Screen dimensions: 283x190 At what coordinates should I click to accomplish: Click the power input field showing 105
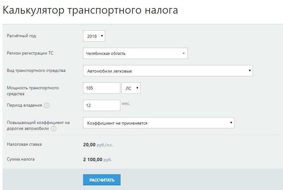pyautogui.click(x=102, y=88)
